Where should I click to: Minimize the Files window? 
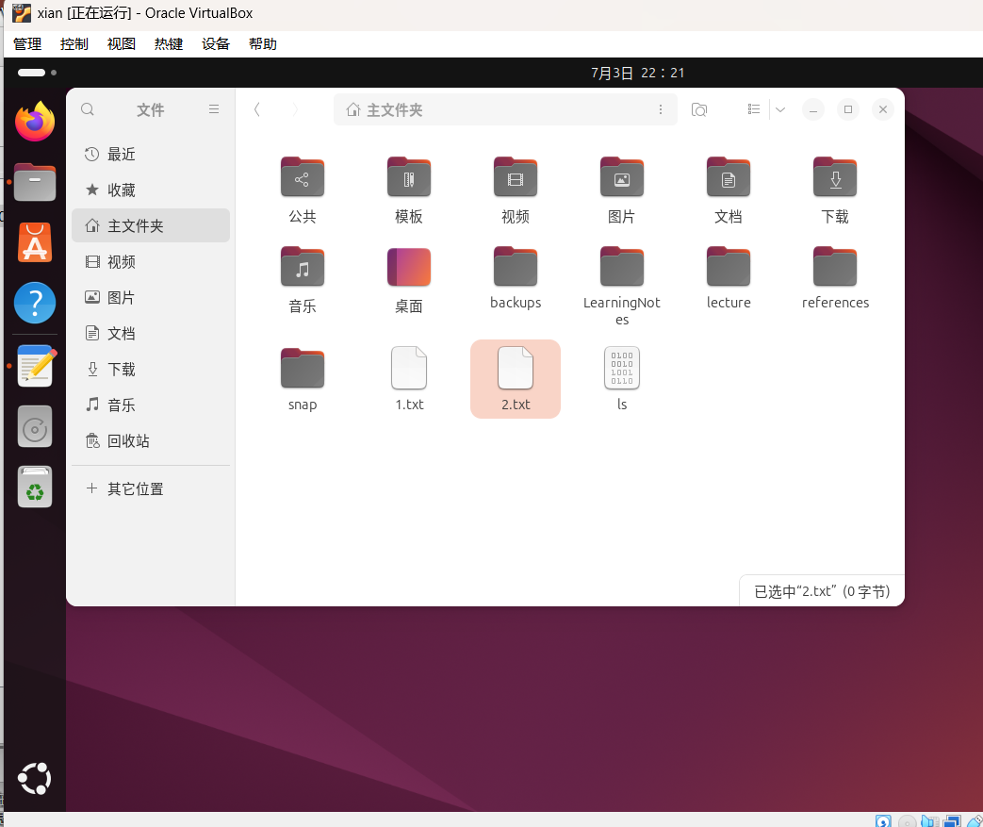point(813,109)
